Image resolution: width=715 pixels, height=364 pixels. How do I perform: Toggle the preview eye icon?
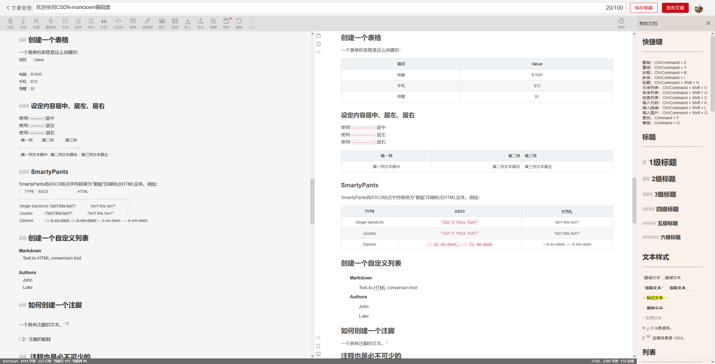[318, 52]
